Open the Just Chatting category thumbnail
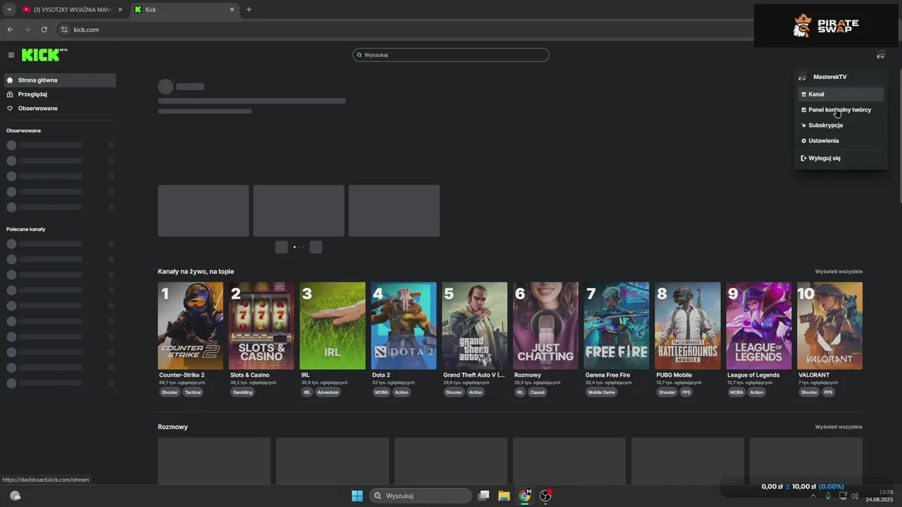This screenshot has width=902, height=507. click(x=546, y=326)
